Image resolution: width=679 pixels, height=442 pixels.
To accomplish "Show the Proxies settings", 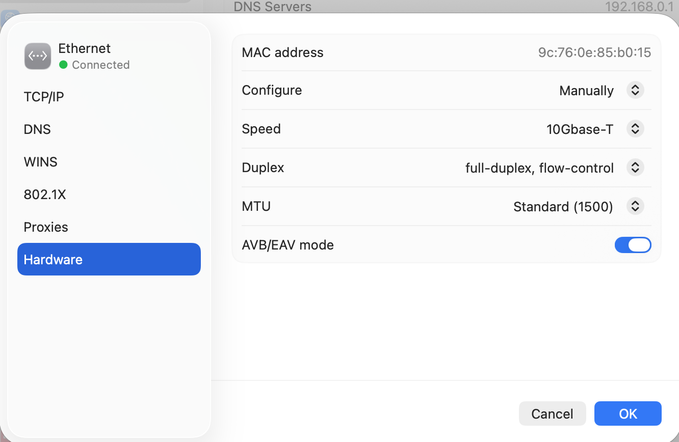I will coord(46,227).
